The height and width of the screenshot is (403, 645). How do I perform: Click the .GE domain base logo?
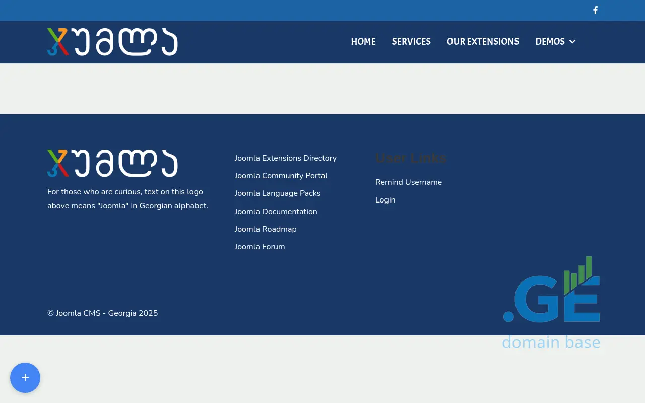(x=551, y=303)
